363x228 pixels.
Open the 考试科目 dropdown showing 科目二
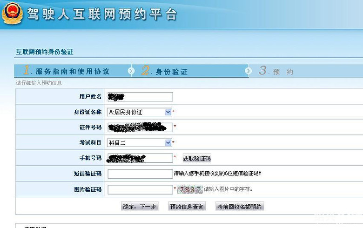(x=139, y=142)
